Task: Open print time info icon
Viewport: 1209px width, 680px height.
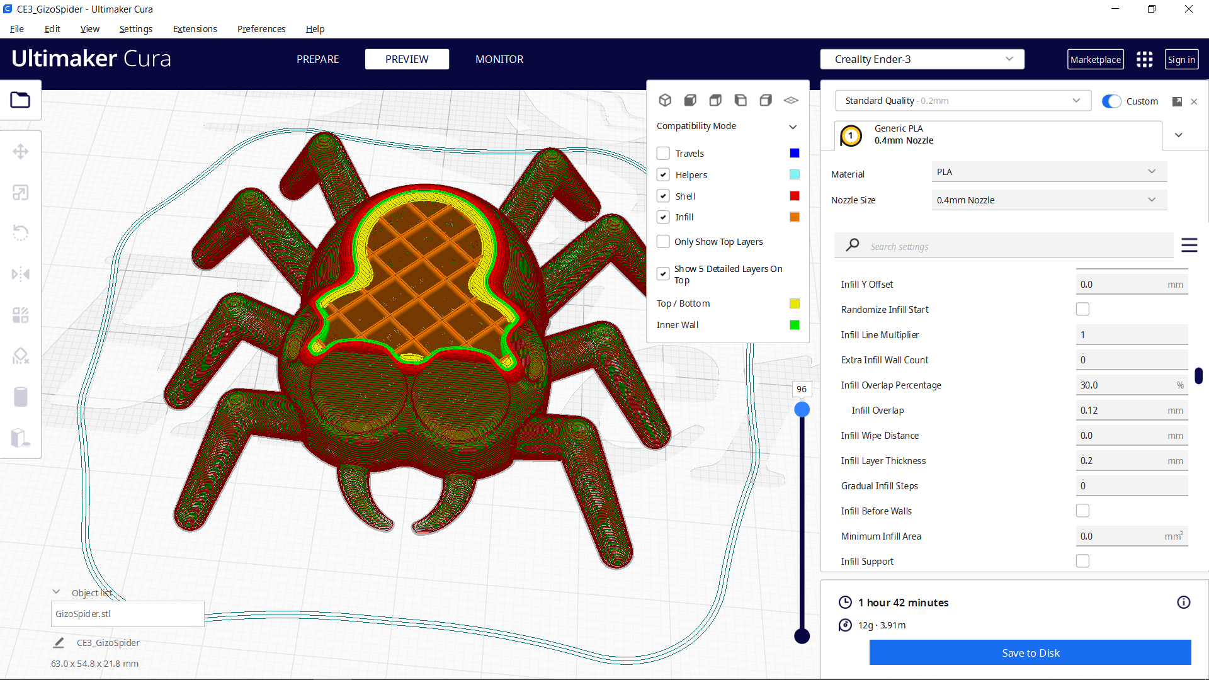Action: click(x=1184, y=603)
